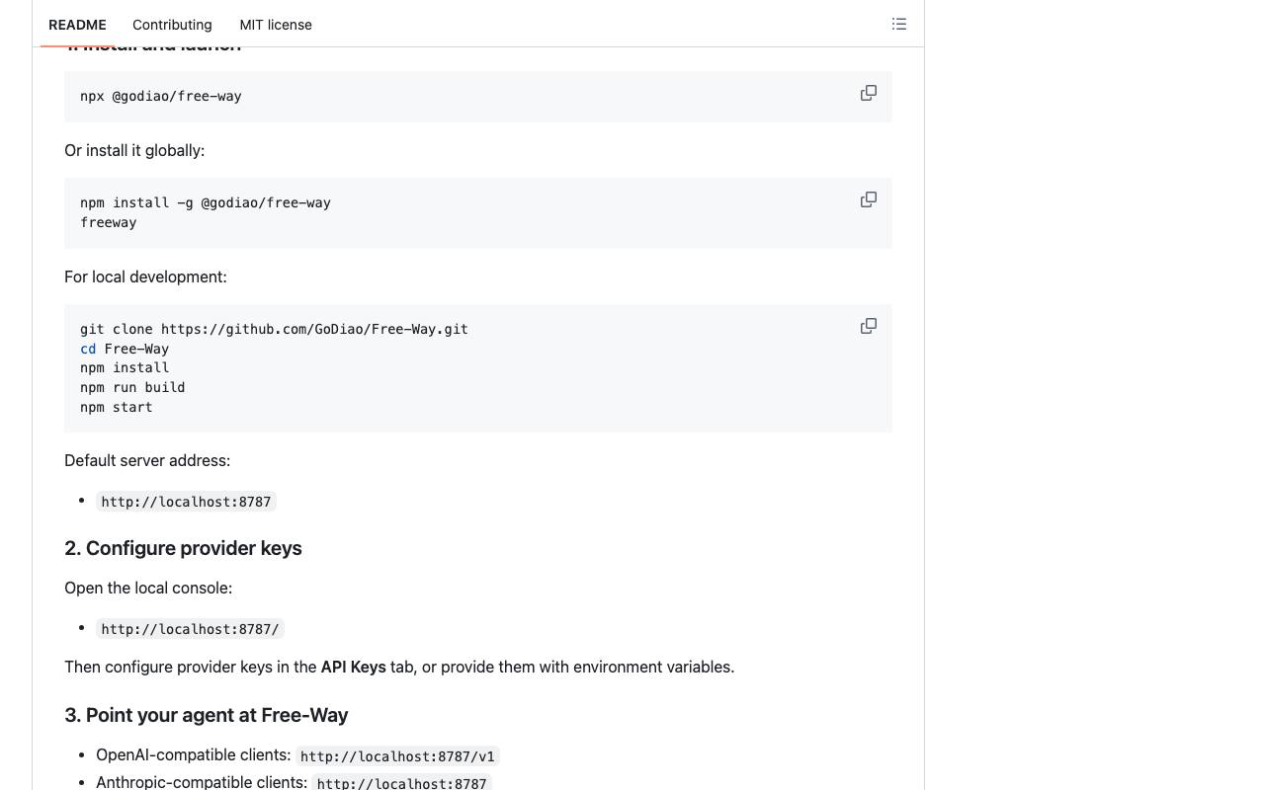Click the "npm run build" code line
The image size is (1265, 790).
(132, 387)
